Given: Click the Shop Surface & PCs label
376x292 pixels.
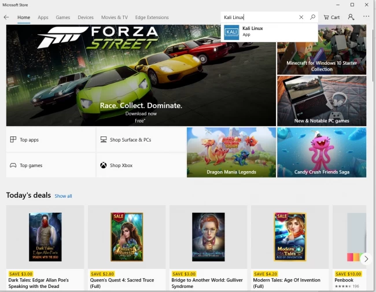Looking at the screenshot, I should click(x=131, y=140).
